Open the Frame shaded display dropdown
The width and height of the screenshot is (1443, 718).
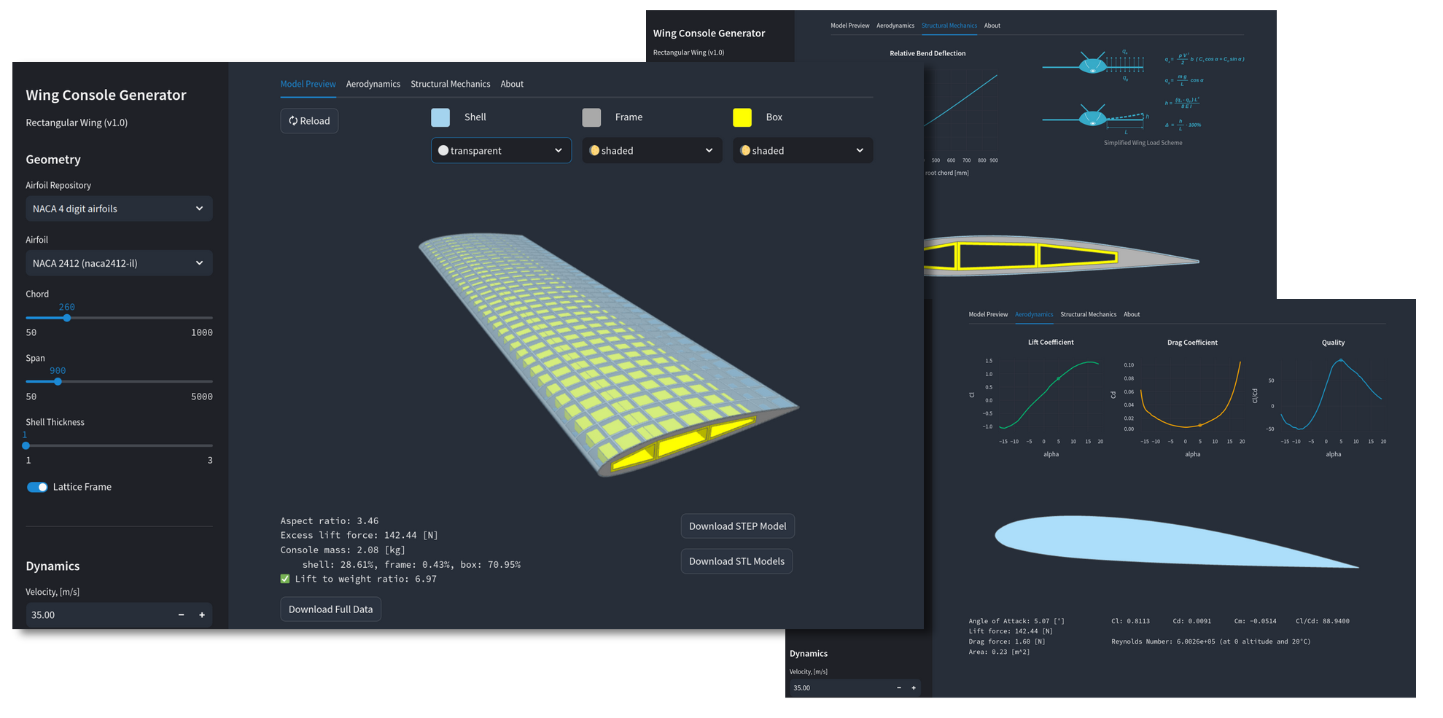pyautogui.click(x=651, y=150)
